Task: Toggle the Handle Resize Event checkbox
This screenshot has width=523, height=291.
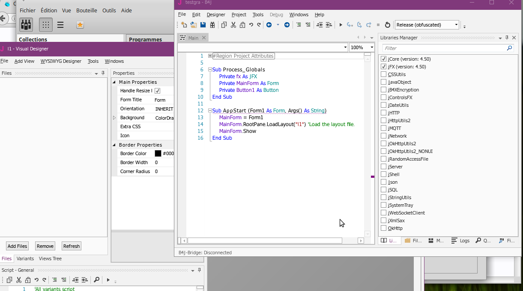Action: pyautogui.click(x=157, y=91)
